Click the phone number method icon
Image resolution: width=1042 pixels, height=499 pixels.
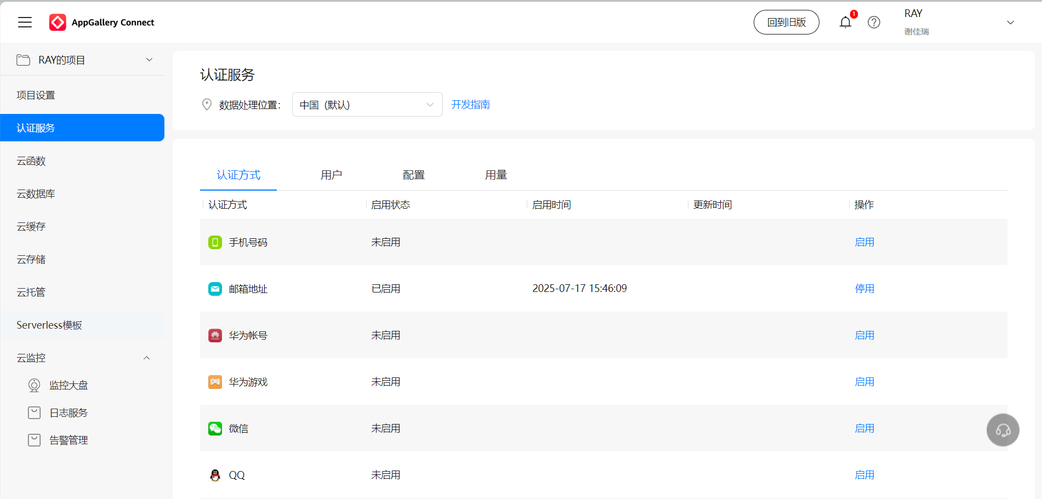pyautogui.click(x=215, y=242)
